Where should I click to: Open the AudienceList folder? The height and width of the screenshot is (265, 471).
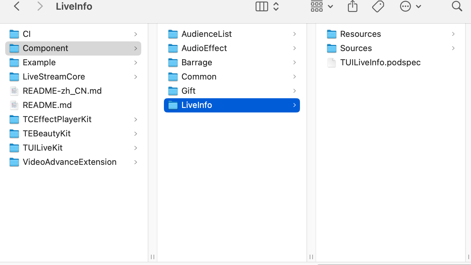point(206,34)
